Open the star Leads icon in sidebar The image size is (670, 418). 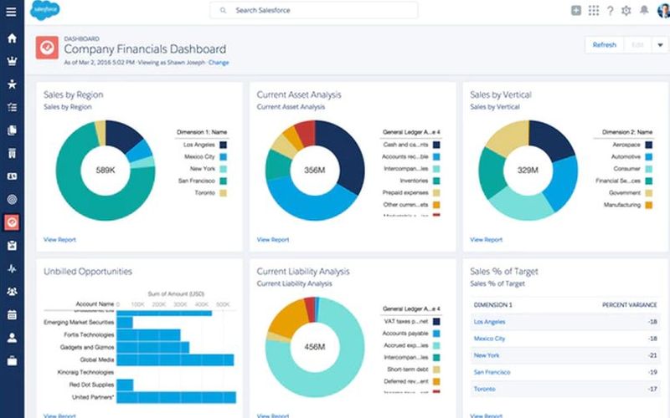12,84
